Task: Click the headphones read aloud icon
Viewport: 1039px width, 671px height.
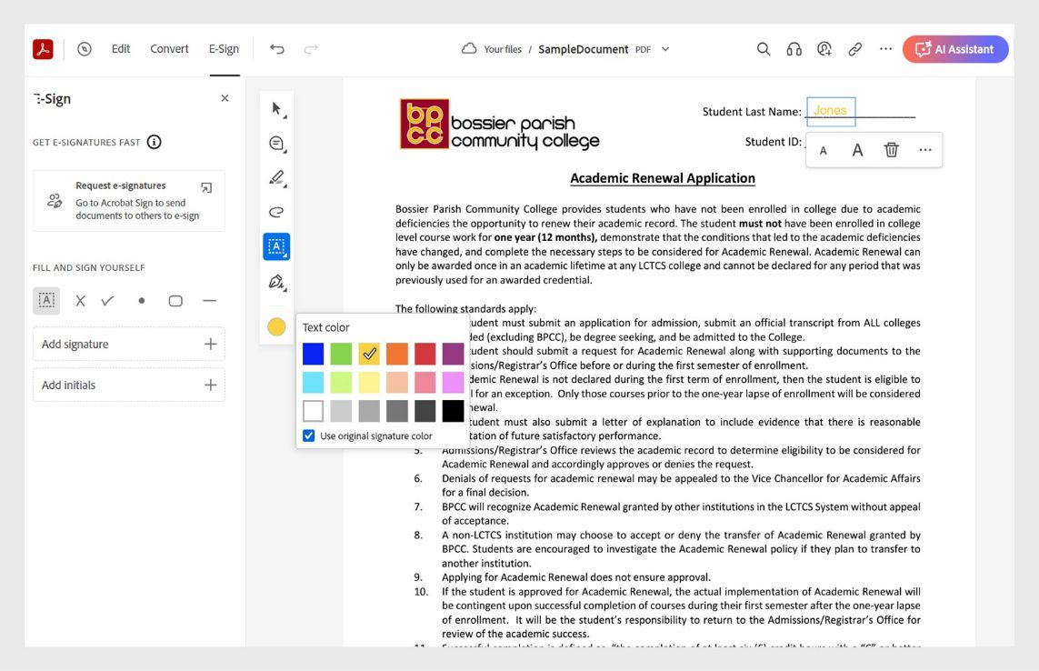Action: [794, 49]
